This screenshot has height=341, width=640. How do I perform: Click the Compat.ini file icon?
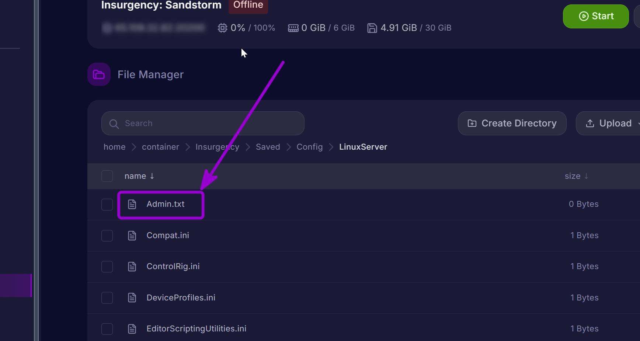click(132, 236)
